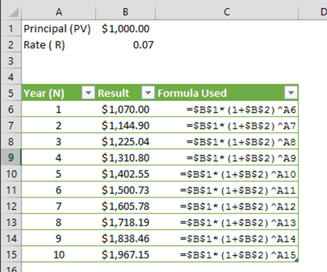Select year cell with value 9
This screenshot has width=327, height=272.
pos(58,238)
